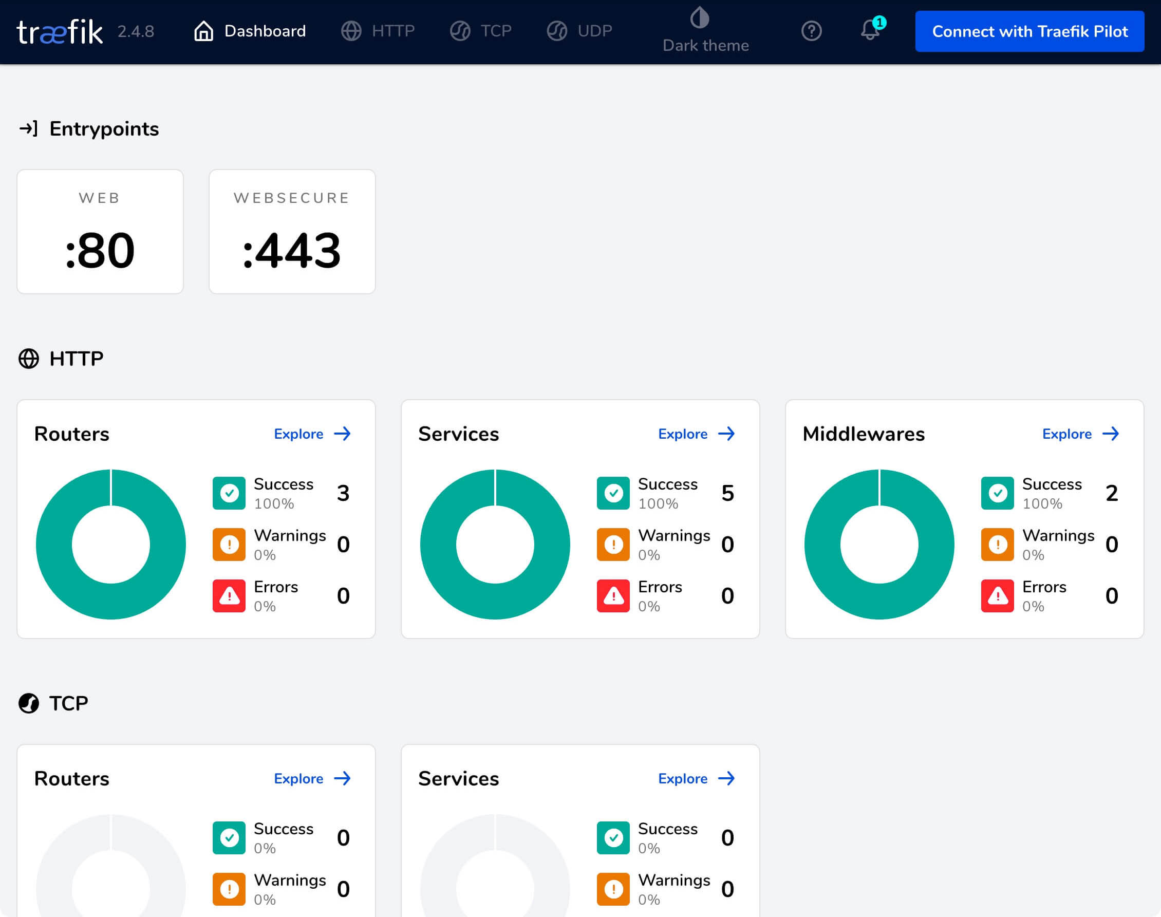Click the WEB entrypoint port 80 card
This screenshot has width=1161, height=917.
tap(100, 231)
